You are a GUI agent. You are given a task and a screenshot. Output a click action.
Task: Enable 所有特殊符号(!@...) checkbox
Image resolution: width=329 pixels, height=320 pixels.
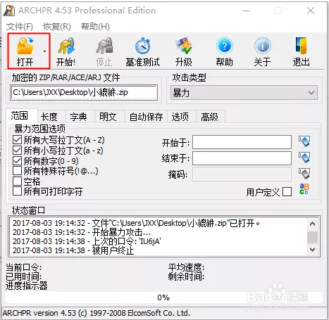point(18,171)
